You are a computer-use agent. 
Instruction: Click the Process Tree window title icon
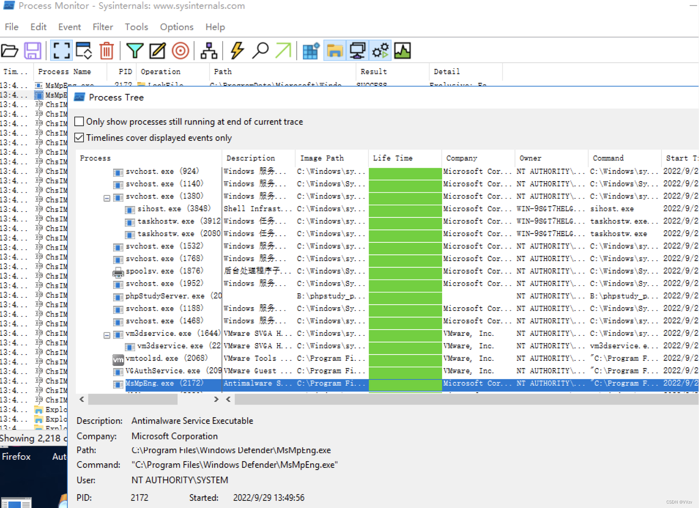(80, 97)
